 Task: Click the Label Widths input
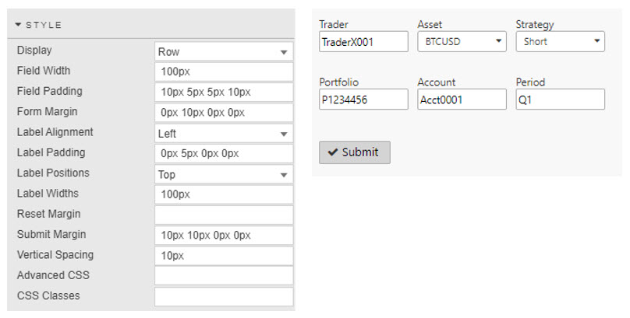pos(224,194)
